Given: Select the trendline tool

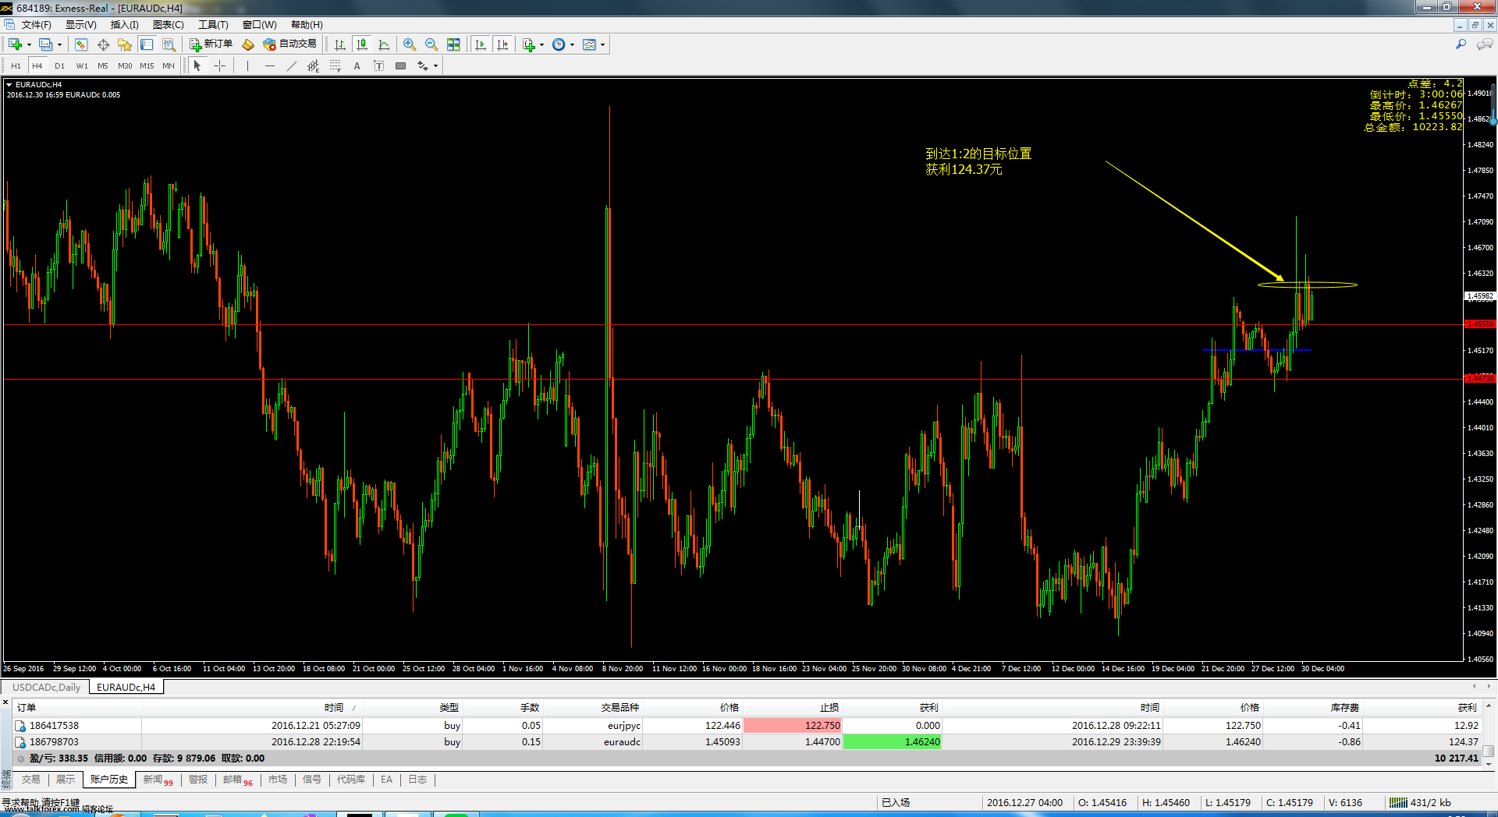Looking at the screenshot, I should (291, 66).
